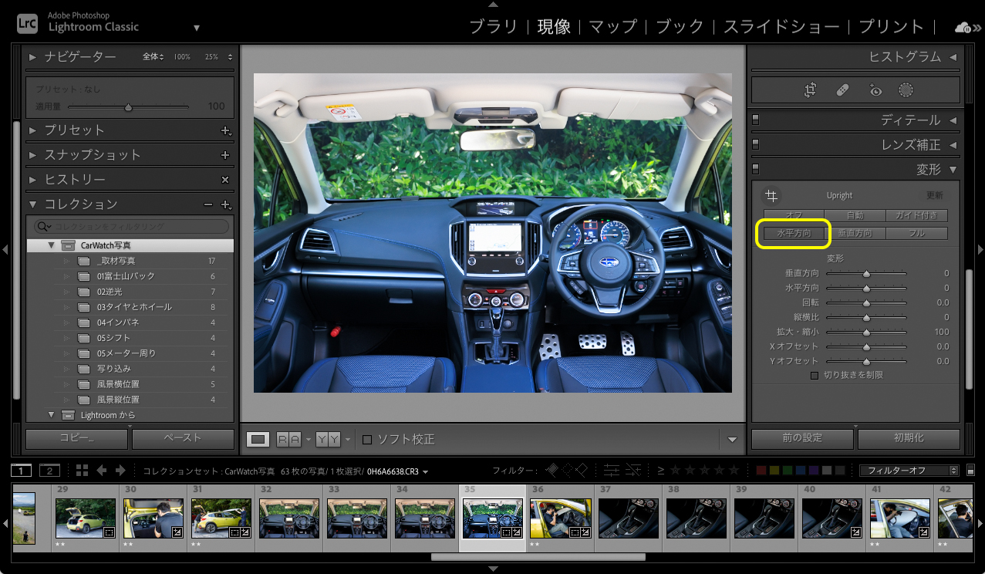Screen dimensions: 985x574
Task: Check the constrain crop checkbox
Action: pyautogui.click(x=815, y=375)
